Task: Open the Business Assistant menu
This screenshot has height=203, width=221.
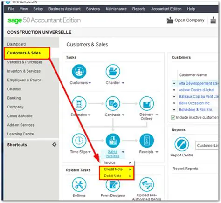Action: [64, 9]
